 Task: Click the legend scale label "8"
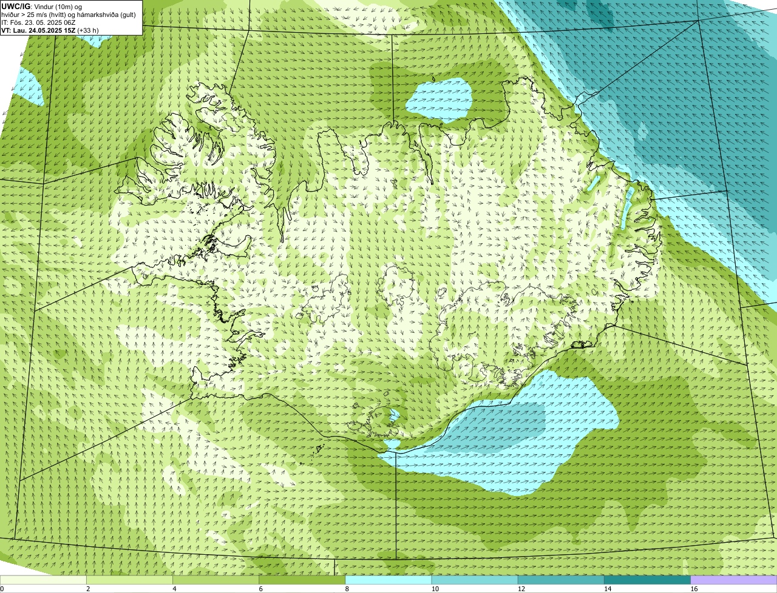[347, 589]
